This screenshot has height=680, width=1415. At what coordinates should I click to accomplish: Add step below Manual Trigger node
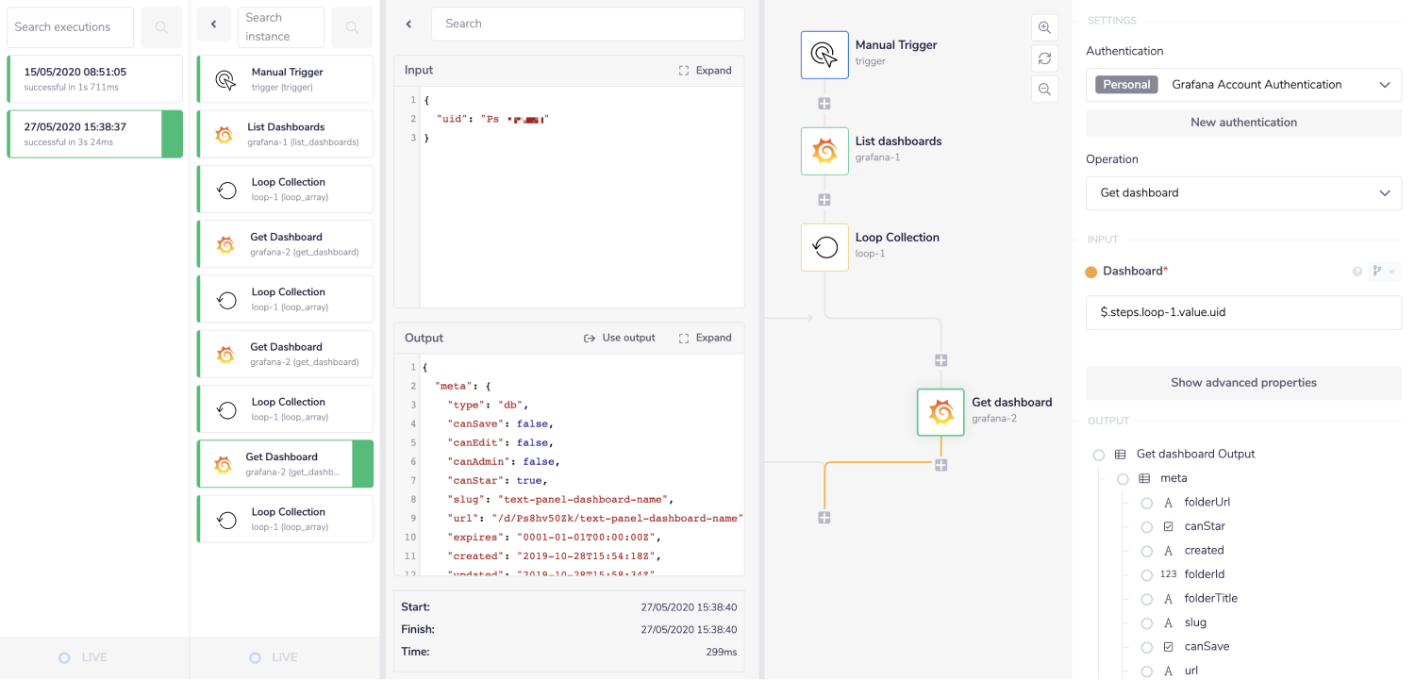[824, 104]
